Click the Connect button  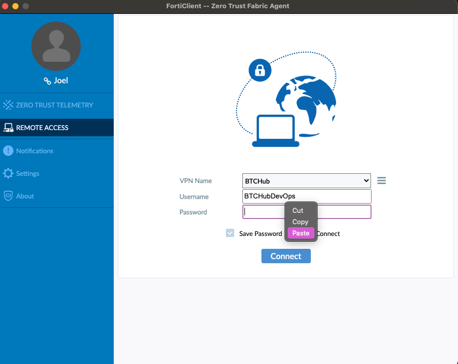[286, 256]
